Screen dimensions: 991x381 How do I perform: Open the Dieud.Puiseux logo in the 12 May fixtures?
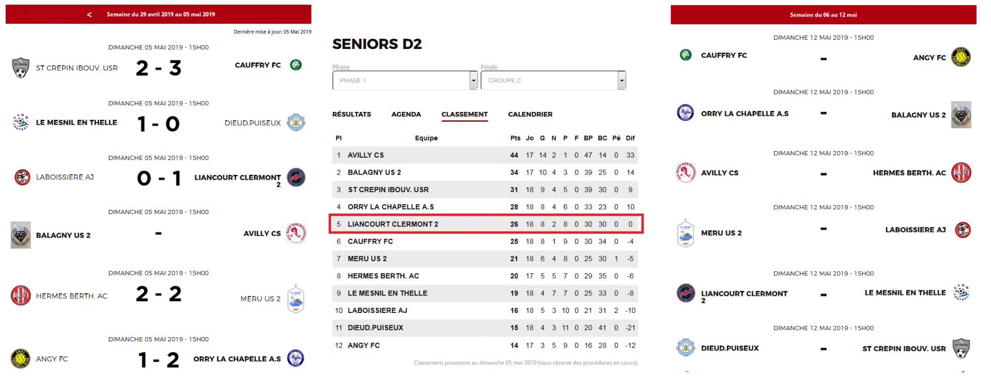[x=685, y=347]
